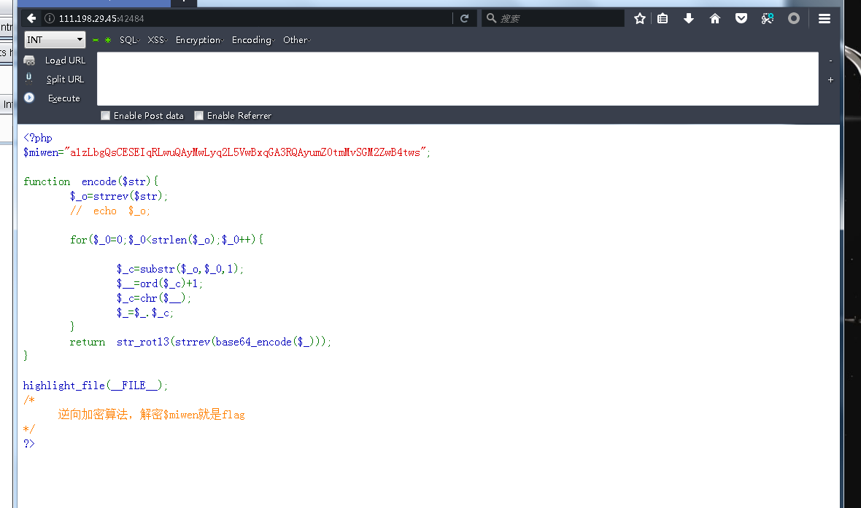Click the // echo $_o comment
Viewport: 861px width, 508px height.
point(110,211)
